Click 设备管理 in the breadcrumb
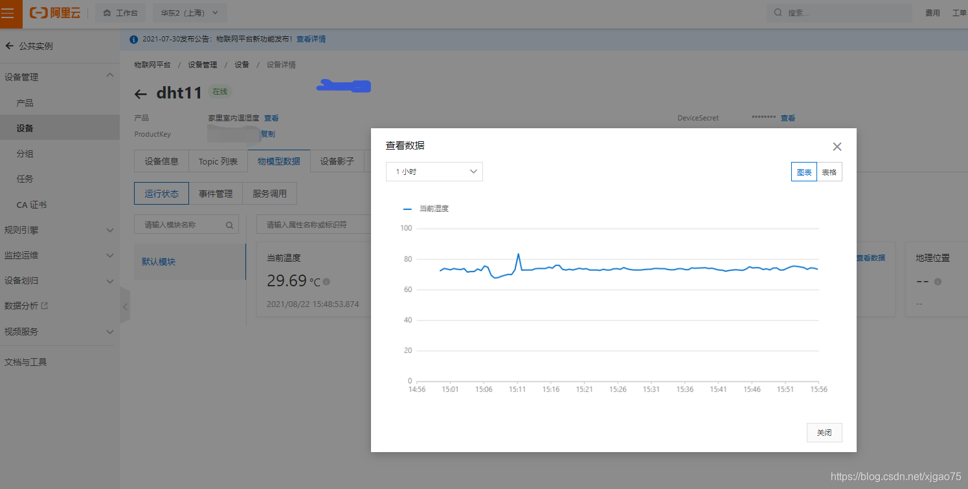The height and width of the screenshot is (489, 968). [203, 65]
